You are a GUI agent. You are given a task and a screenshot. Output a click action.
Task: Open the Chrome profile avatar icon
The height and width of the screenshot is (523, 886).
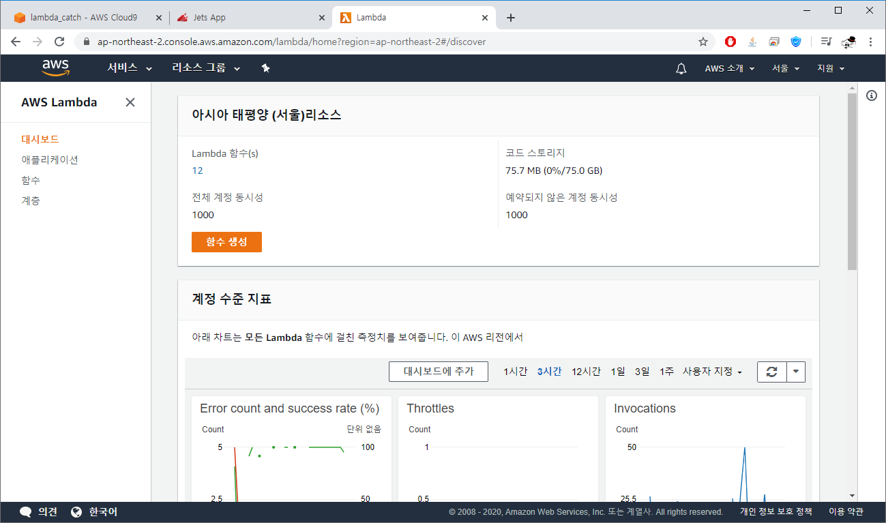coord(848,42)
